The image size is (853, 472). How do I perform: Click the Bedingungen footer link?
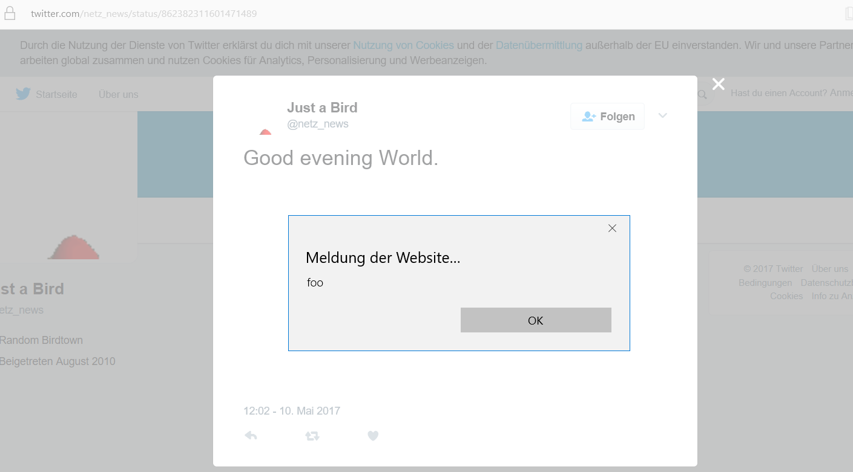pyautogui.click(x=765, y=283)
